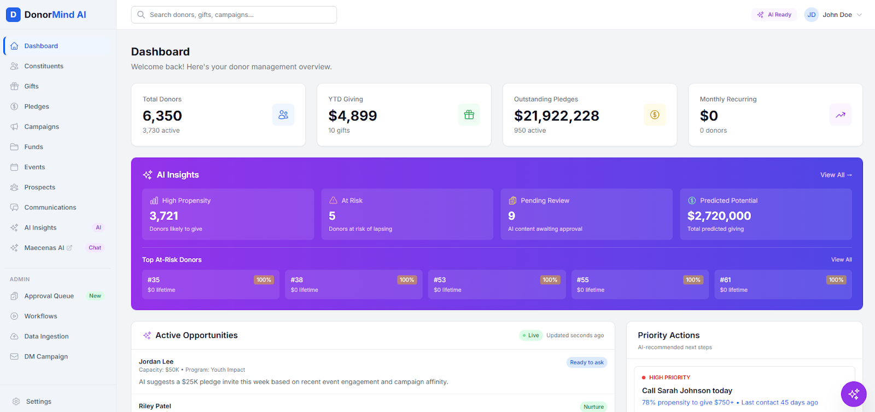
Task: Click the HIGH PRIORITY label
Action: pyautogui.click(x=669, y=378)
